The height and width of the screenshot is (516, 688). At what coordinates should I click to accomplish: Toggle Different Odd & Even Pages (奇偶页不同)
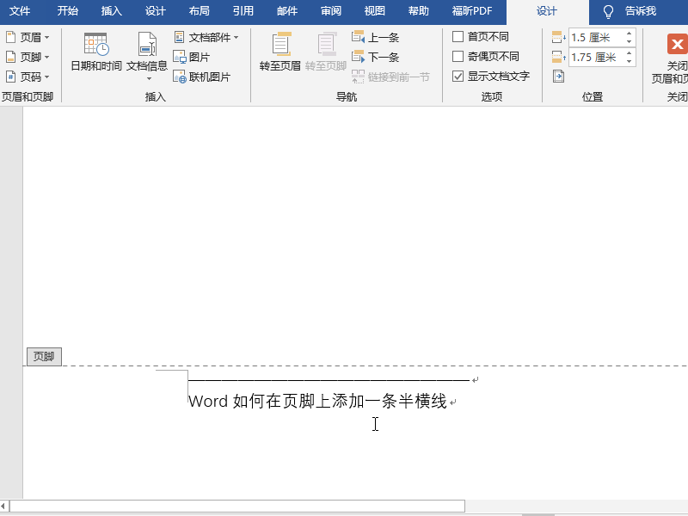coord(458,57)
